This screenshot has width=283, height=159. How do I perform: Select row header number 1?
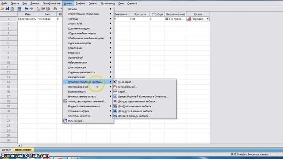[x=8, y=19]
